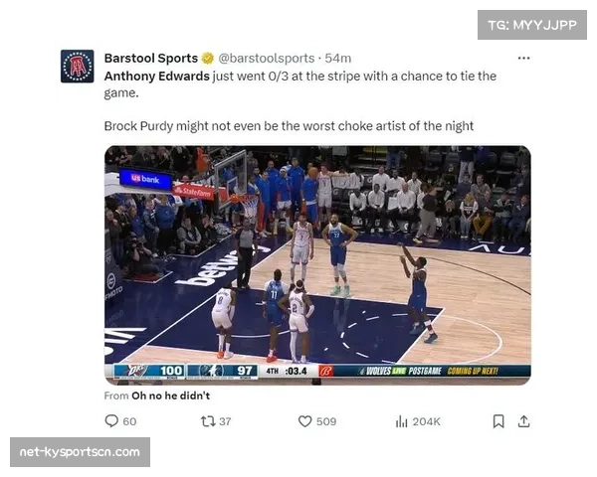Open the Barstool Sports profile avatar
This screenshot has width=597, height=477.
(78, 67)
